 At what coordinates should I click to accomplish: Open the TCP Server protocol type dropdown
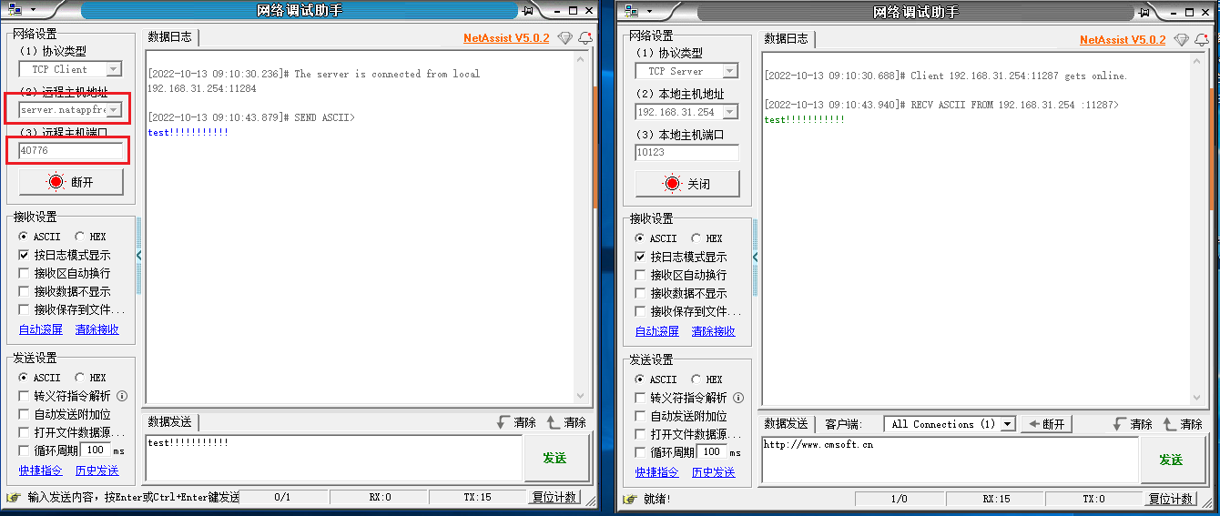(730, 71)
